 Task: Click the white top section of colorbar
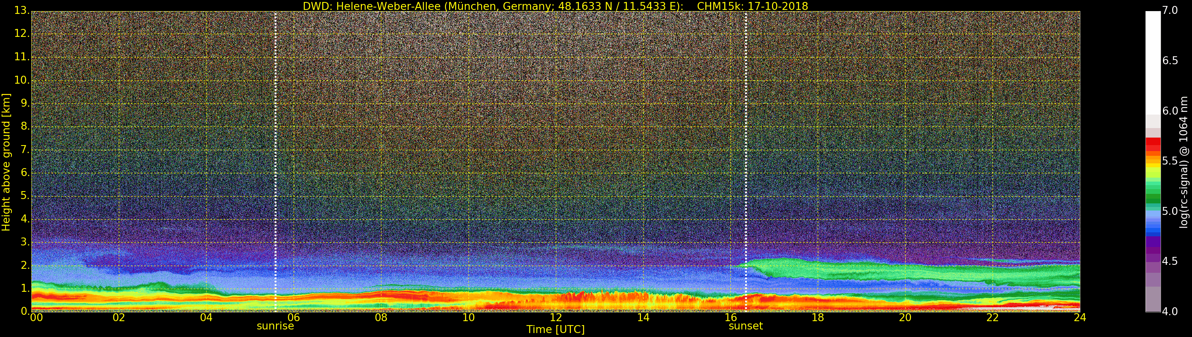click(x=1153, y=60)
